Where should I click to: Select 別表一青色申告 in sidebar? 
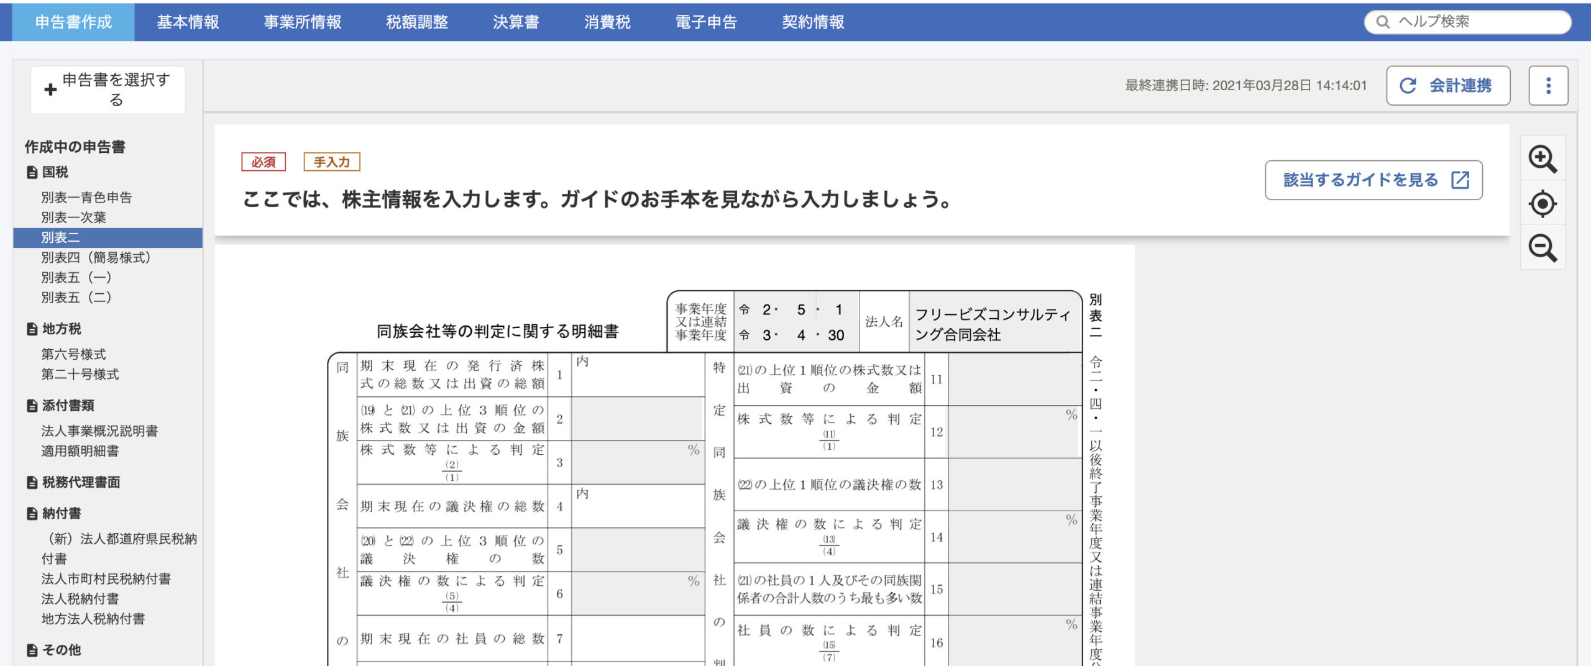[x=86, y=198]
